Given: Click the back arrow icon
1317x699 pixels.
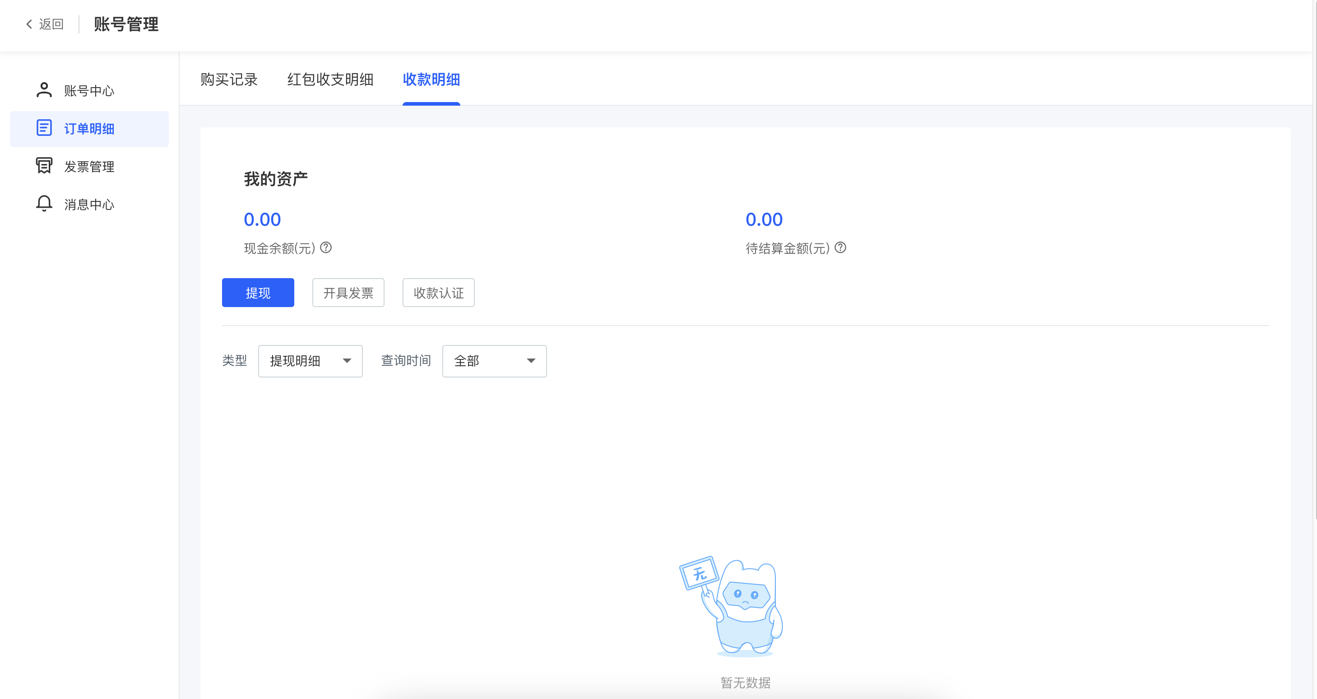Looking at the screenshot, I should click(29, 24).
